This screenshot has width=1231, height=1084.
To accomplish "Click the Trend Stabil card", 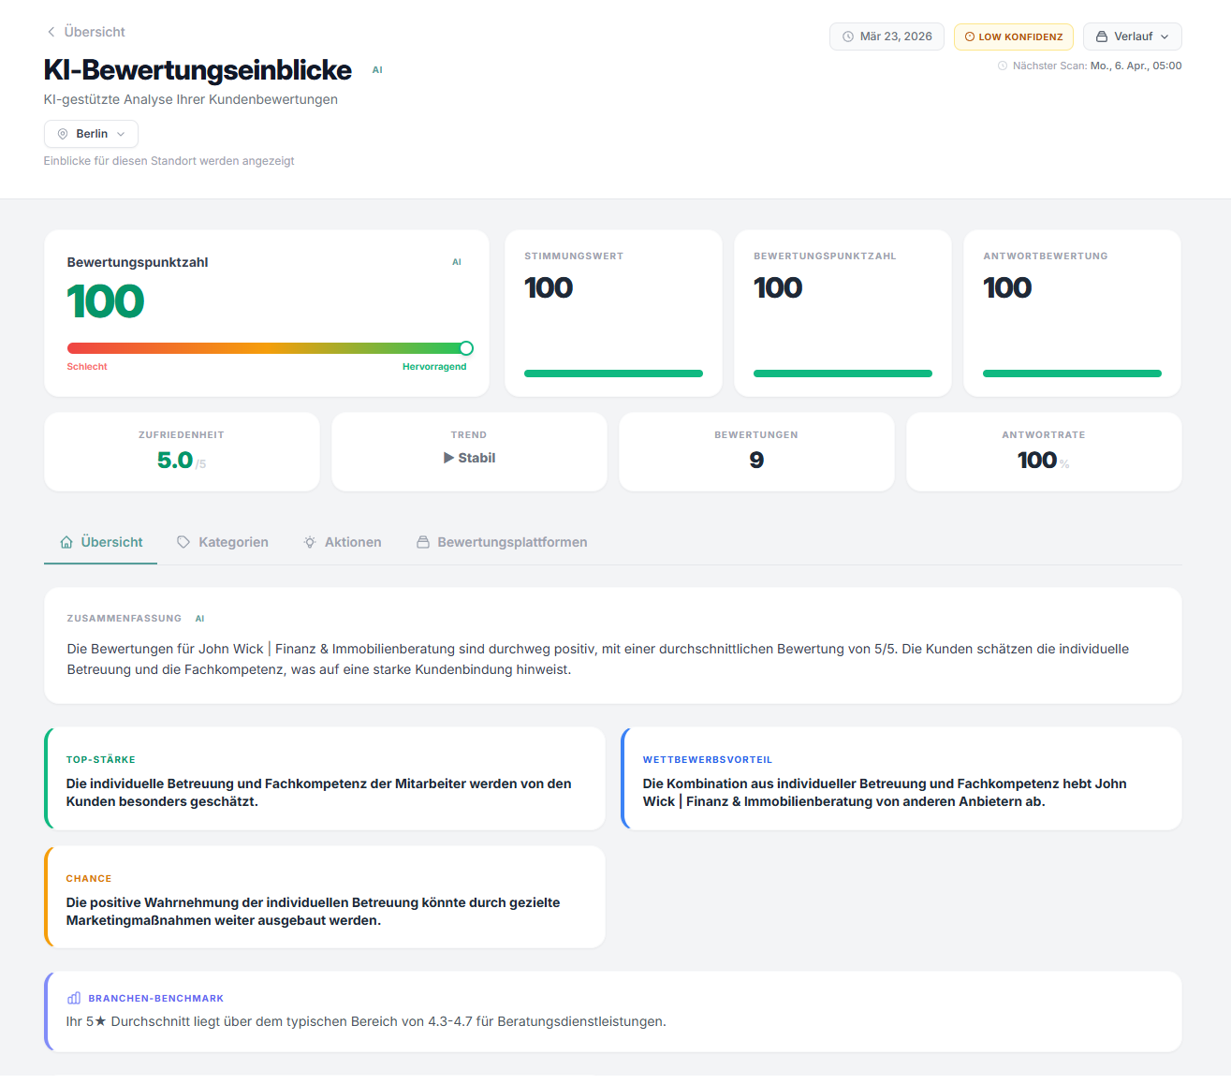I will click(469, 452).
